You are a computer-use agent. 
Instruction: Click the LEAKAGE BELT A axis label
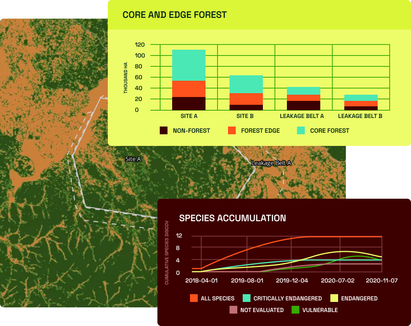302,116
